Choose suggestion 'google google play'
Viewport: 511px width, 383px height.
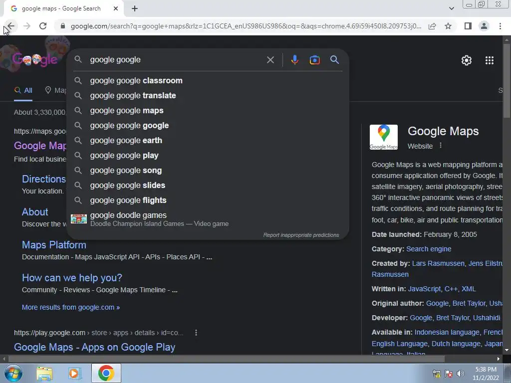coord(208,156)
